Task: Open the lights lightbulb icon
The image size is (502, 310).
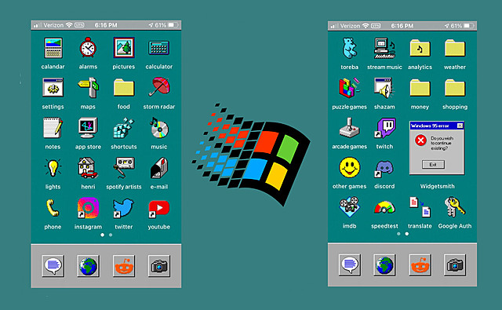Action: pos(53,168)
